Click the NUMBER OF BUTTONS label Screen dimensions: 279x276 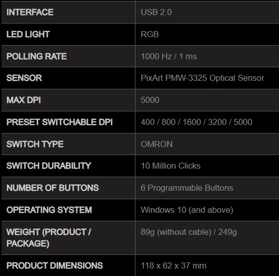coord(53,188)
